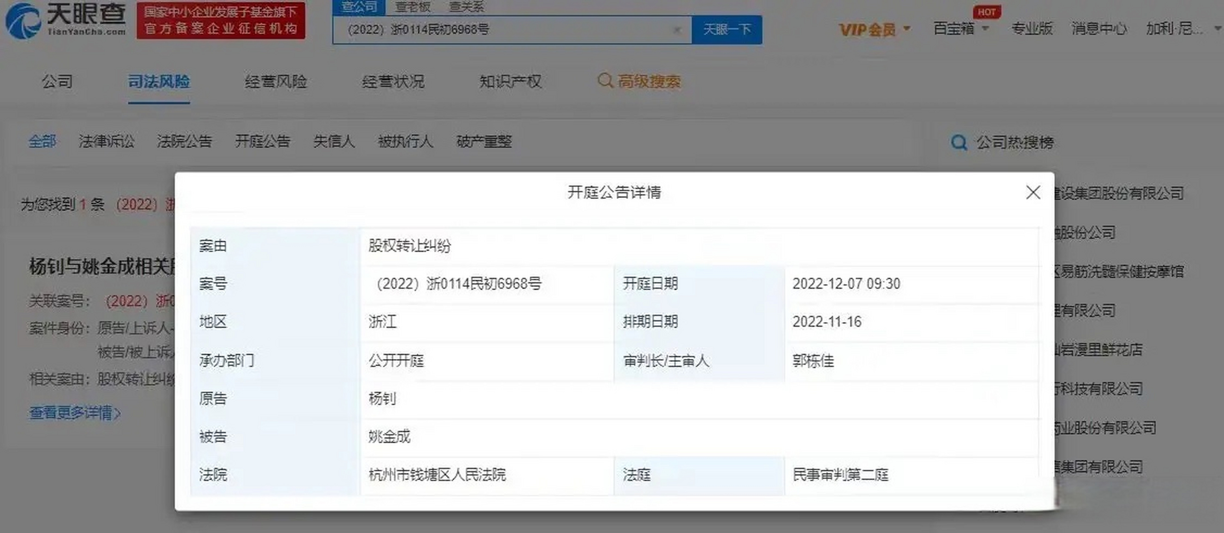Image resolution: width=1224 pixels, height=533 pixels.
Task: Click the defendant name 姚金成 in the dialog
Action: (389, 436)
